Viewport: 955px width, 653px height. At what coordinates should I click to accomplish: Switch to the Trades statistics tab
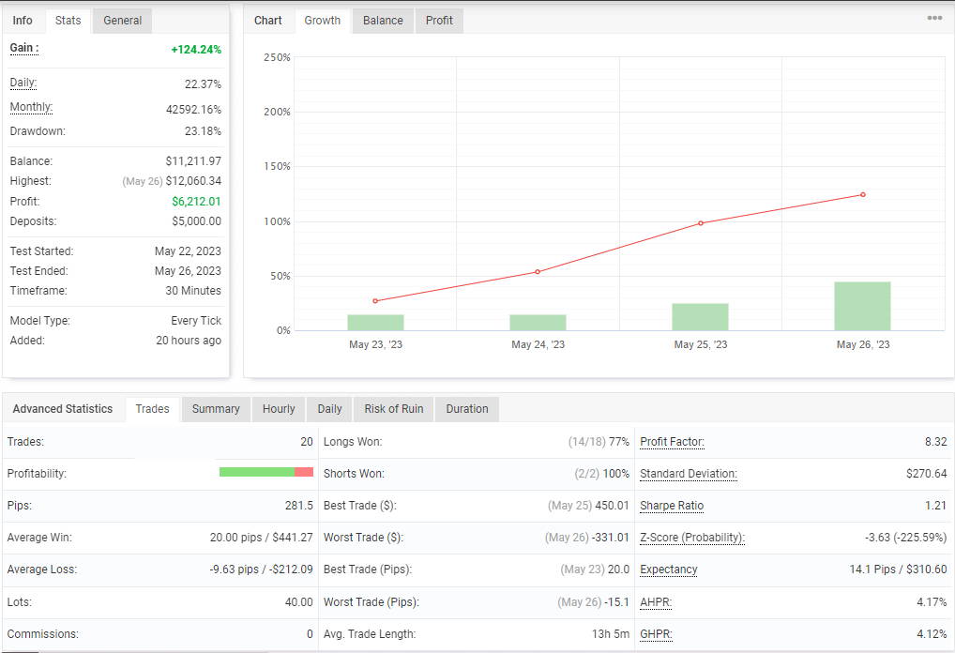tap(152, 409)
